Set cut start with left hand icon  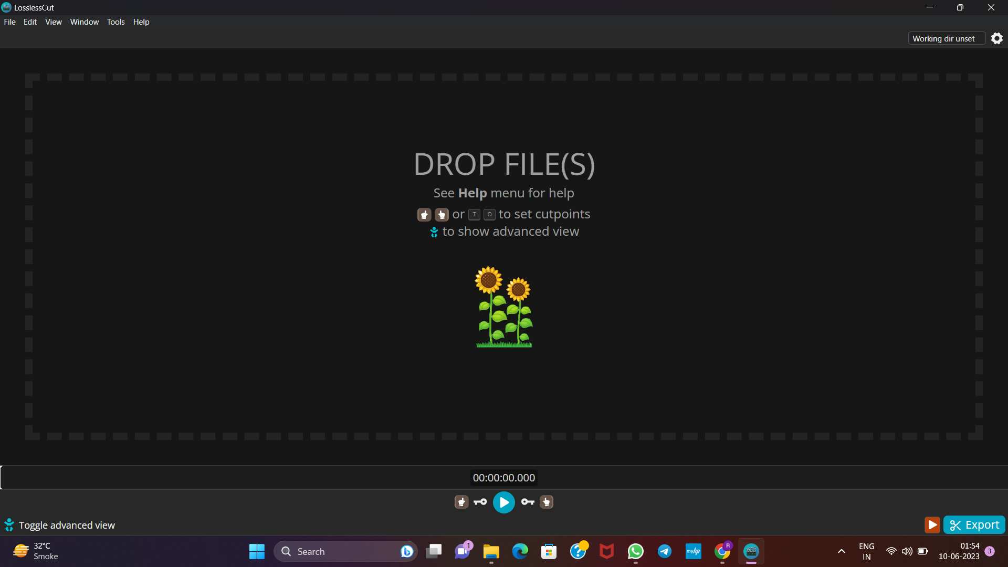point(461,502)
